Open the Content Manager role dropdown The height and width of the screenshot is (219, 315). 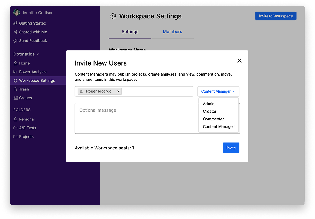[218, 91]
